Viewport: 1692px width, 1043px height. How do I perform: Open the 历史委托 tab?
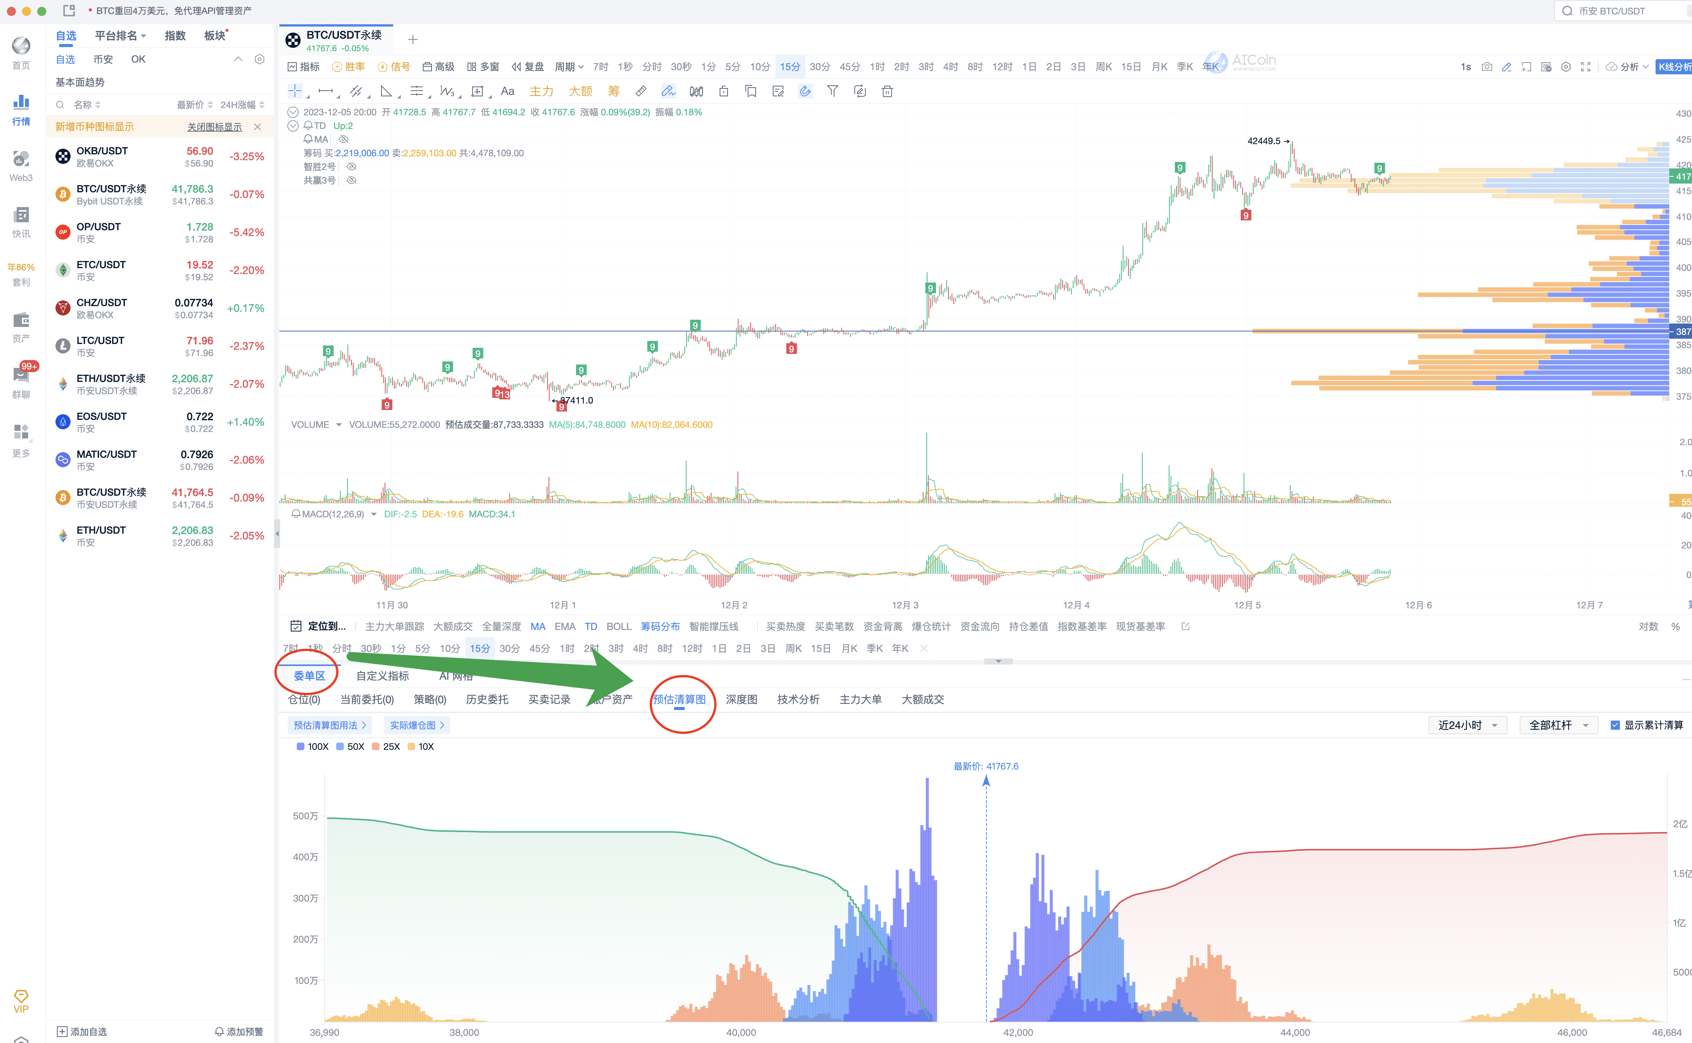point(487,699)
